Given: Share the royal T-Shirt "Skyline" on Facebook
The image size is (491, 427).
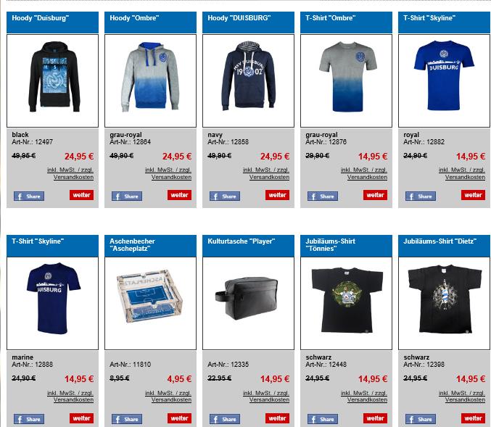Looking at the screenshot, I should [421, 196].
